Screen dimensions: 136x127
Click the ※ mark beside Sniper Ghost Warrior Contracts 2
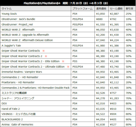click(x=46, y=56)
